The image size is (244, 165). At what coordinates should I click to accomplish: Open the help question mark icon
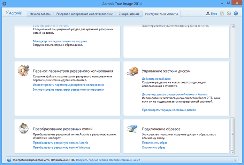tap(236, 14)
